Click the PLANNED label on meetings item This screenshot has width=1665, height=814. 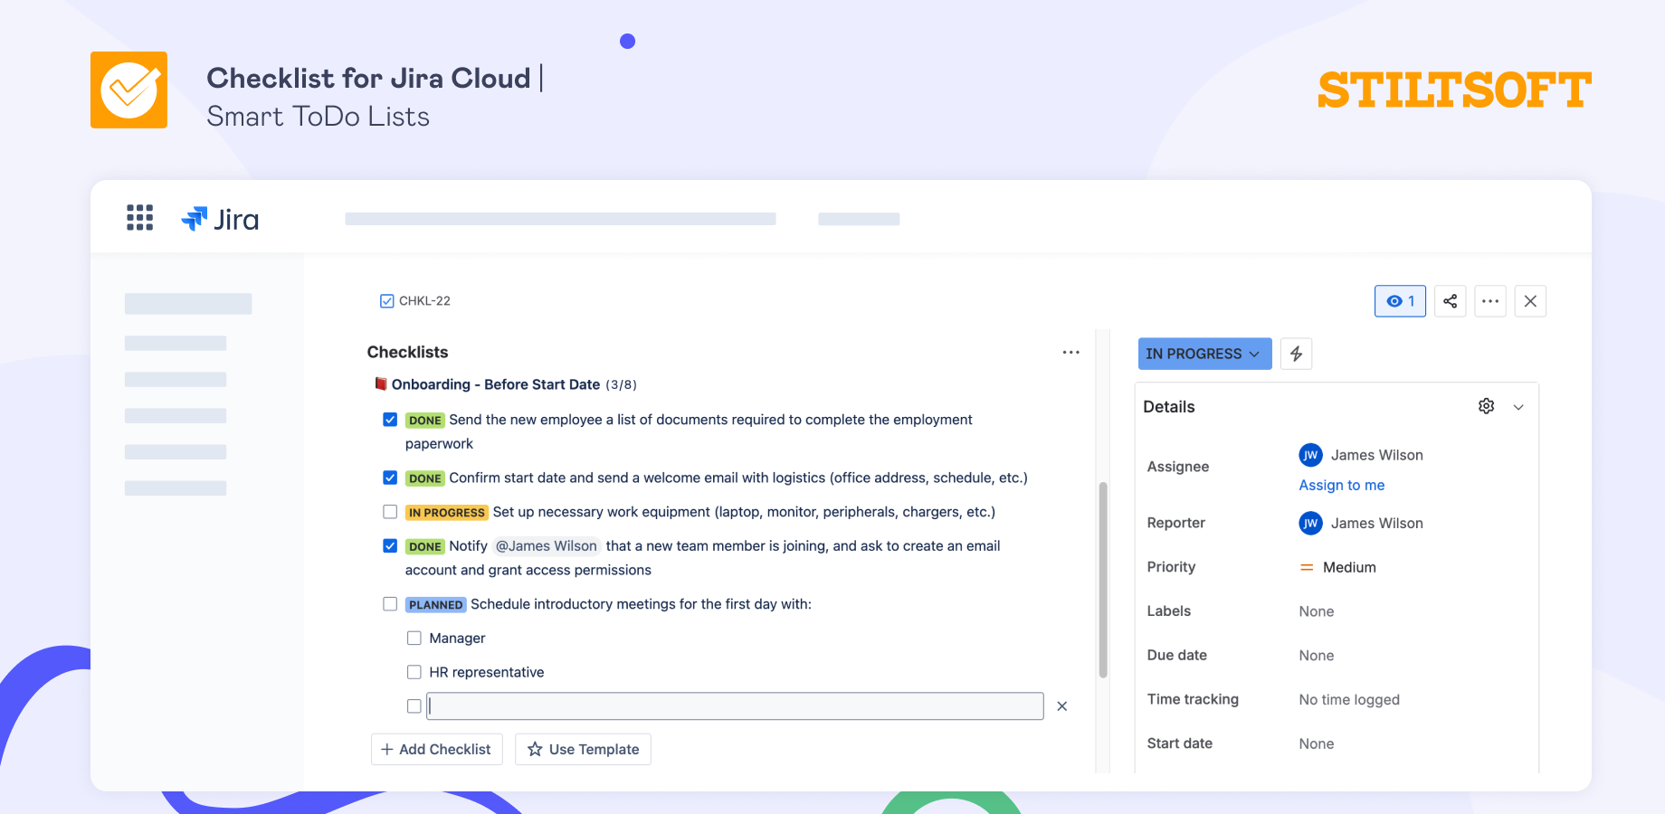pyautogui.click(x=435, y=605)
